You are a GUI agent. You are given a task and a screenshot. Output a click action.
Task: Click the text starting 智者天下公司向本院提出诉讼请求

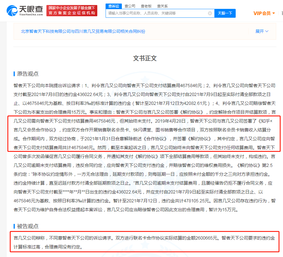pos(144,85)
